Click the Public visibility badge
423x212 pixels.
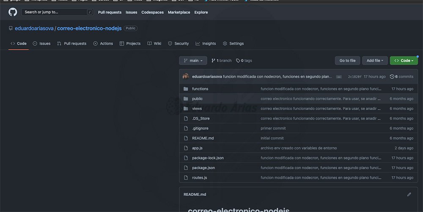tap(131, 28)
